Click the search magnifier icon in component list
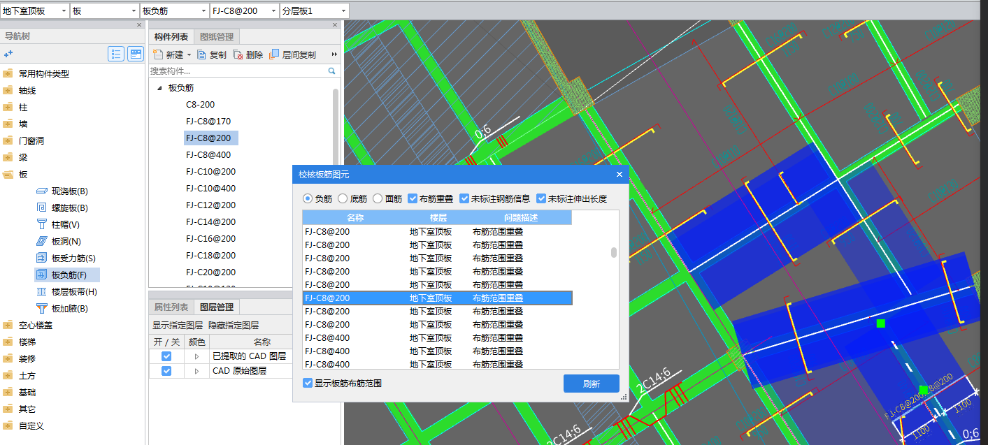Image resolution: width=988 pixels, height=445 pixels. (x=331, y=71)
